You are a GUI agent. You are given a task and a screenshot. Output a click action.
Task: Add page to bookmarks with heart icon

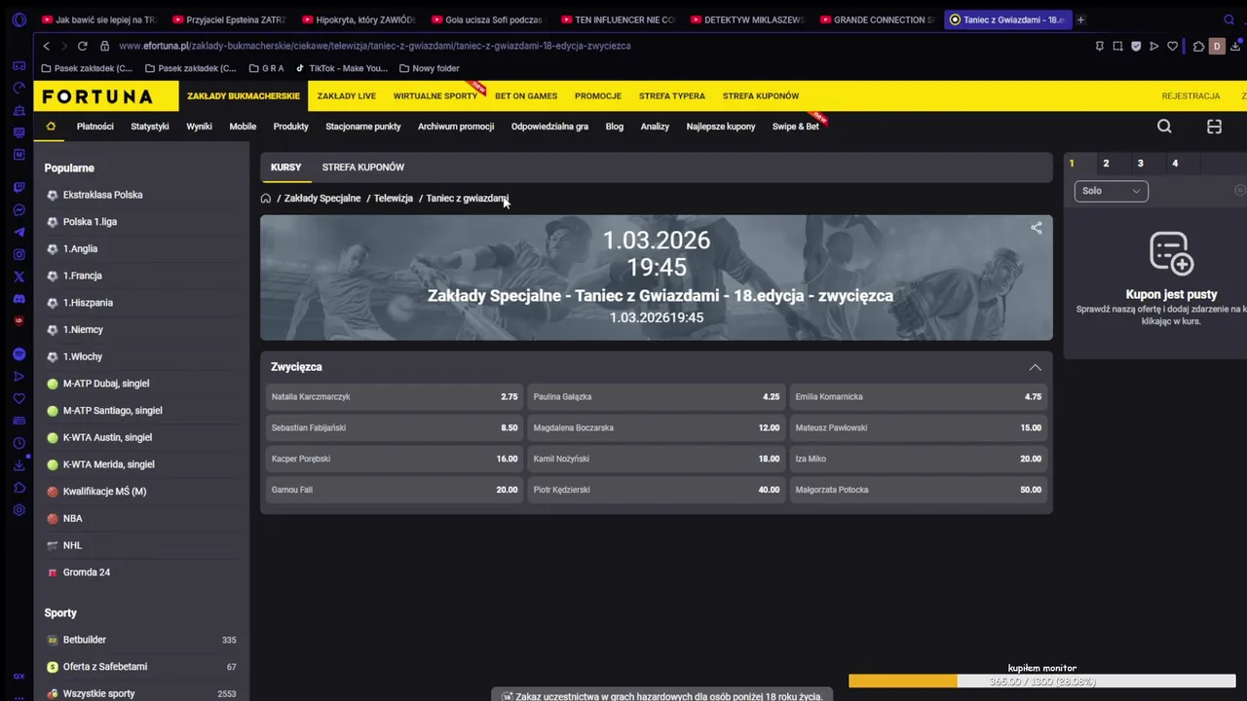(1172, 46)
